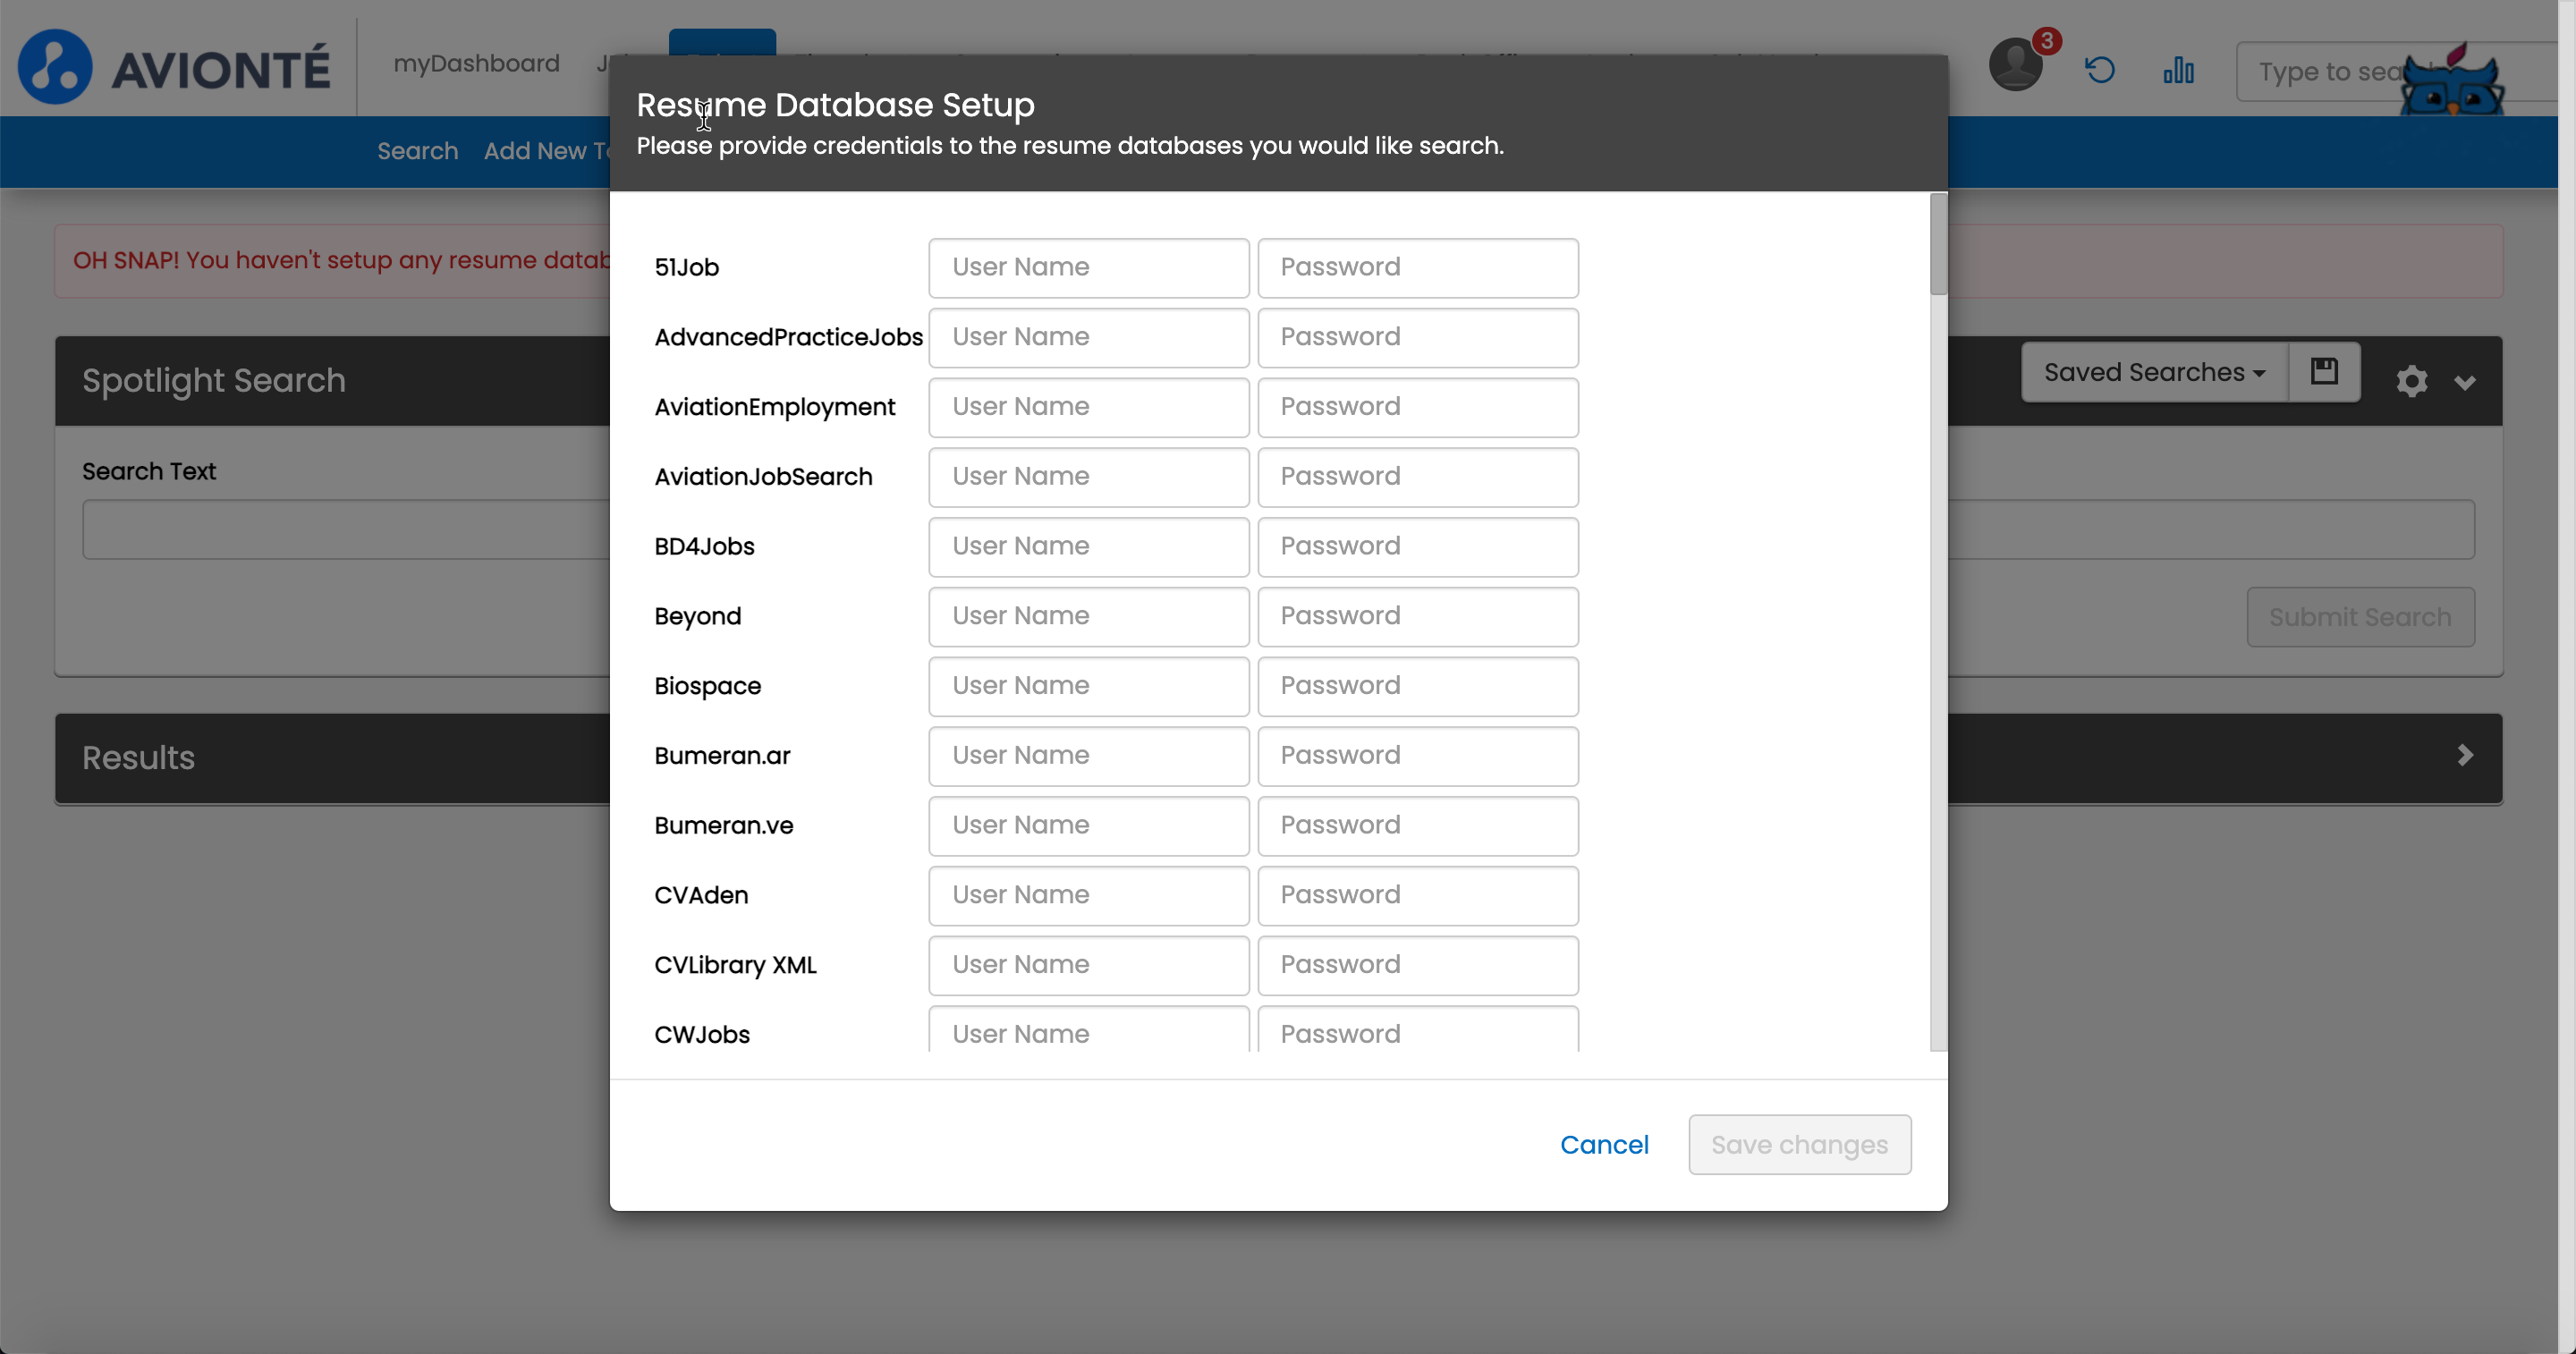Image resolution: width=2576 pixels, height=1354 pixels.
Task: Click the Biospace label text
Action: pos(707,686)
